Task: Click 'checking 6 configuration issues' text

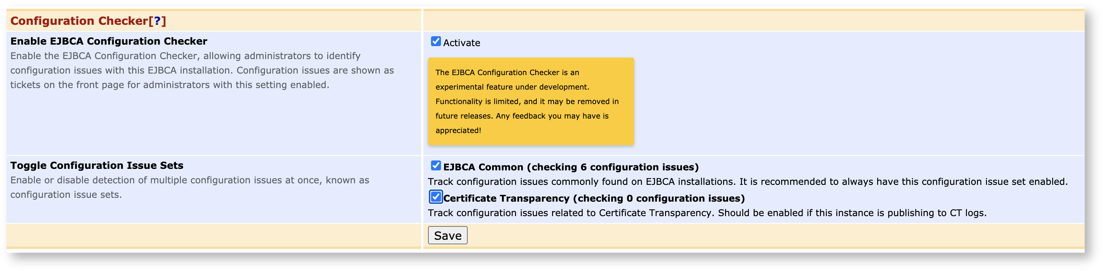Action: [x=613, y=167]
